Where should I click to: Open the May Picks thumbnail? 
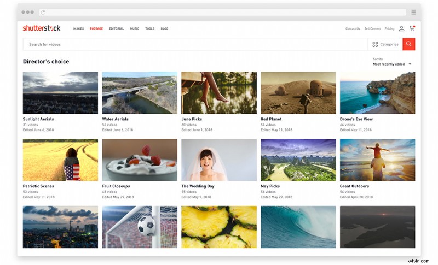298,160
